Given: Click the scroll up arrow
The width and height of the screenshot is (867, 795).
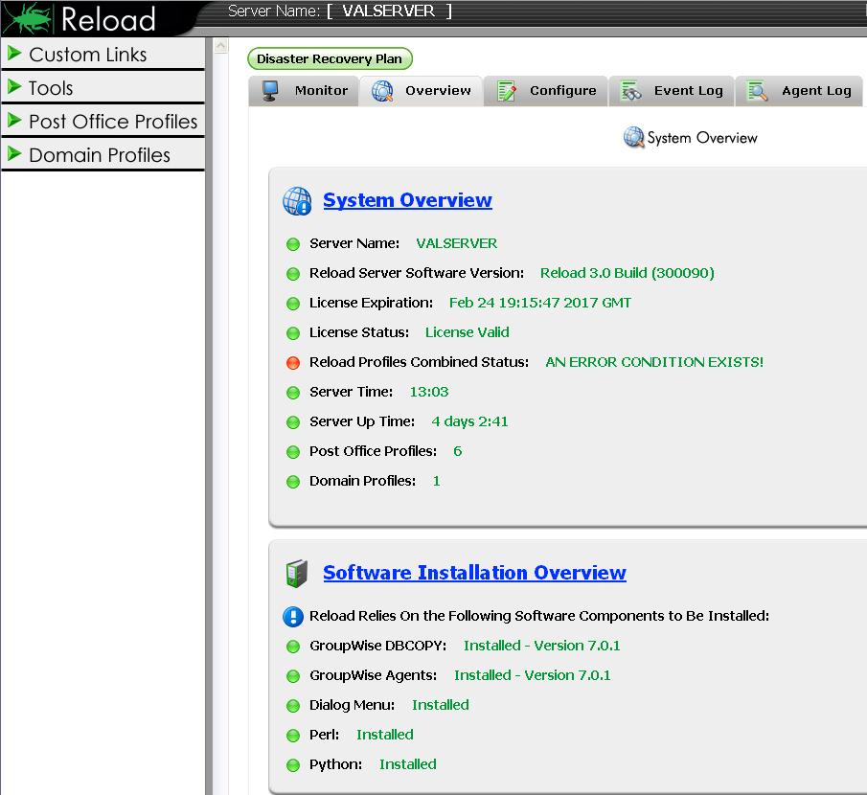Looking at the screenshot, I should pos(220,46).
